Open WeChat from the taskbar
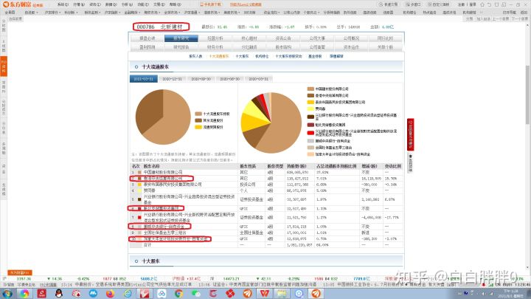The width and height of the screenshot is (531, 299). coord(195,293)
